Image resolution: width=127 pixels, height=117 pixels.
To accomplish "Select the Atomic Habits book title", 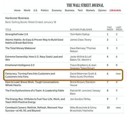I will tap(34, 41).
